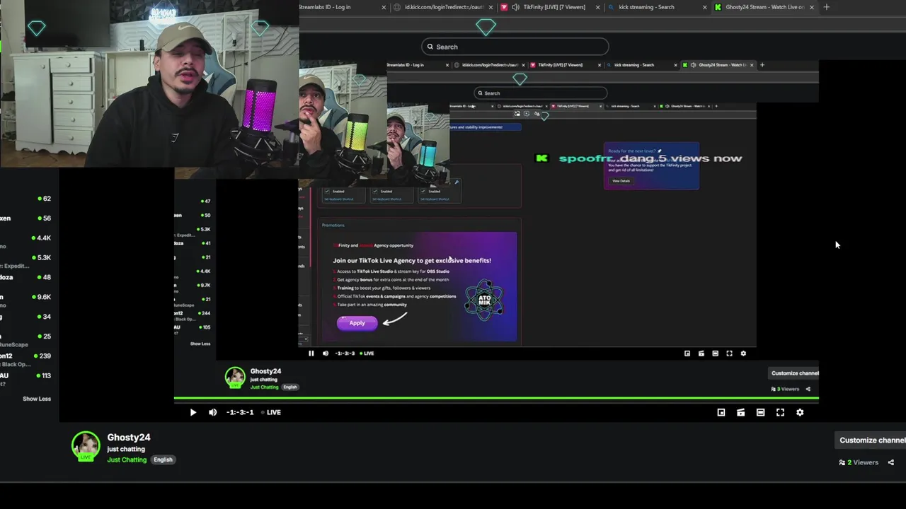Open a new browser tab
This screenshot has height=509, width=906.
click(826, 7)
